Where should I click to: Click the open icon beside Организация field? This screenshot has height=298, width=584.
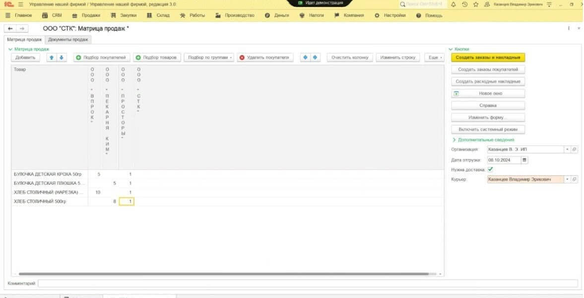click(574, 149)
